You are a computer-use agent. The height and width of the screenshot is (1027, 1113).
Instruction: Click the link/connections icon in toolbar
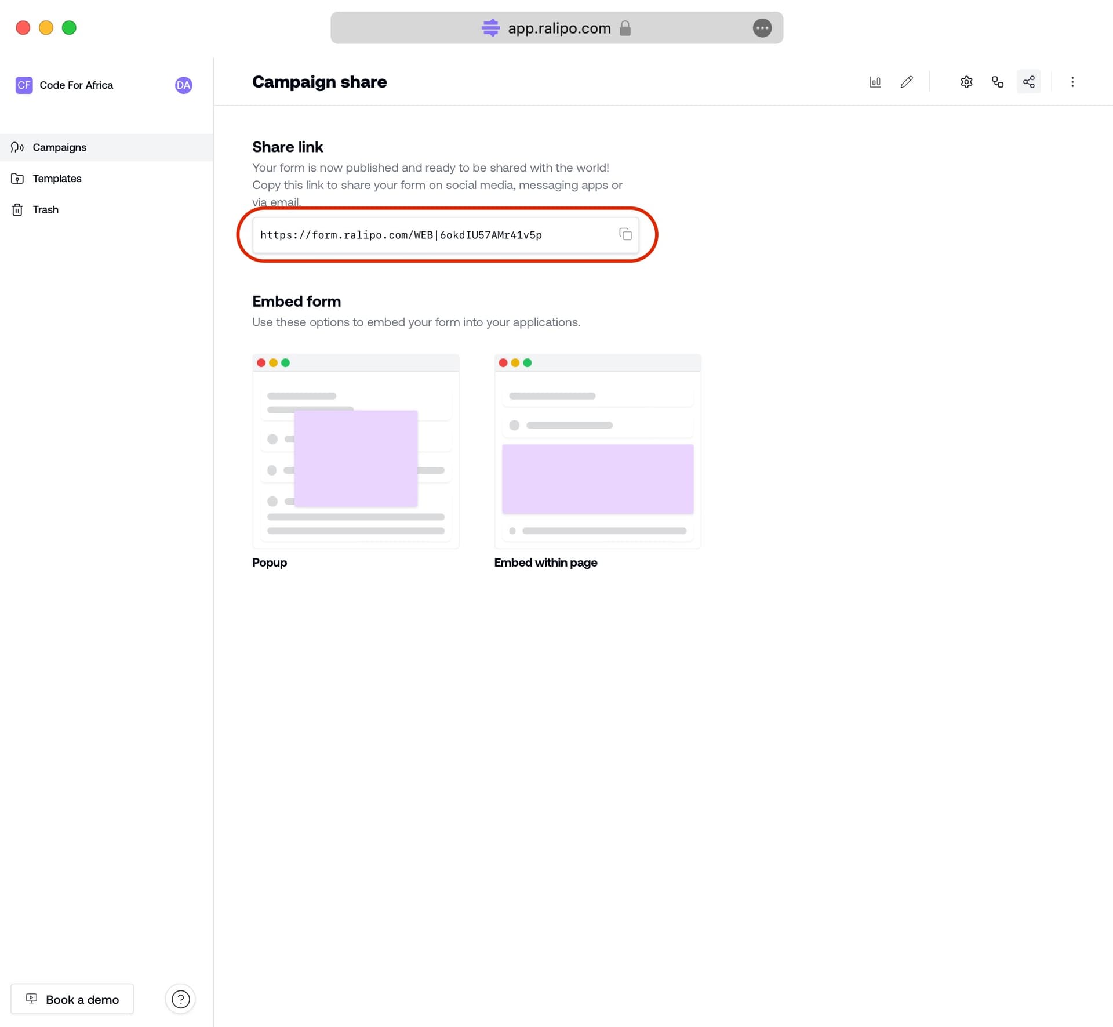[998, 81]
